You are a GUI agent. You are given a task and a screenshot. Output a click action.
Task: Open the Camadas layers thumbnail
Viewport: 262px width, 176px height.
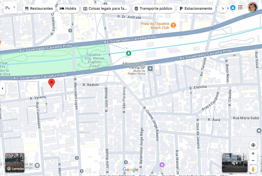pyautogui.click(x=15, y=163)
